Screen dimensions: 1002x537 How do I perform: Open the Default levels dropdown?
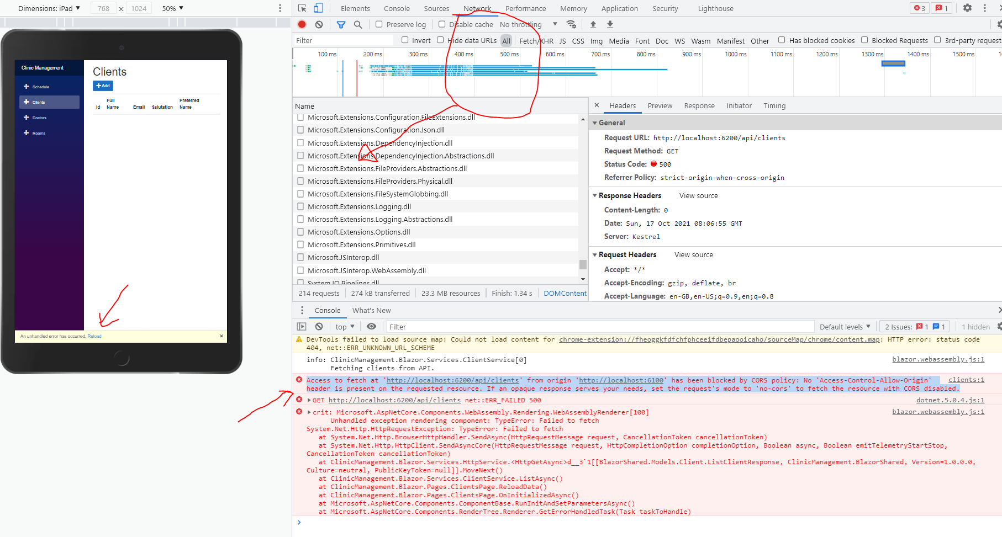tap(844, 326)
